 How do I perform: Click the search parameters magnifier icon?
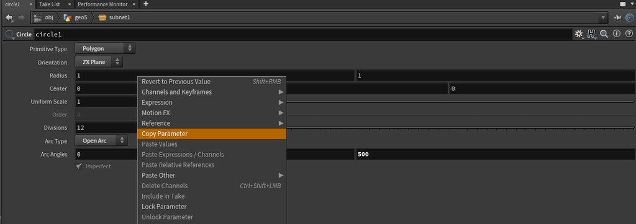(604, 35)
